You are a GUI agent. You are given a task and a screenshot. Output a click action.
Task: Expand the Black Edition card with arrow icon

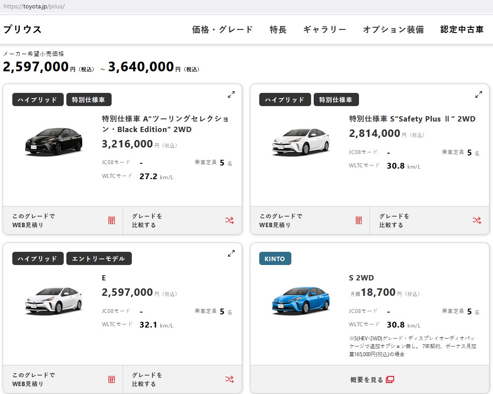pos(231,95)
